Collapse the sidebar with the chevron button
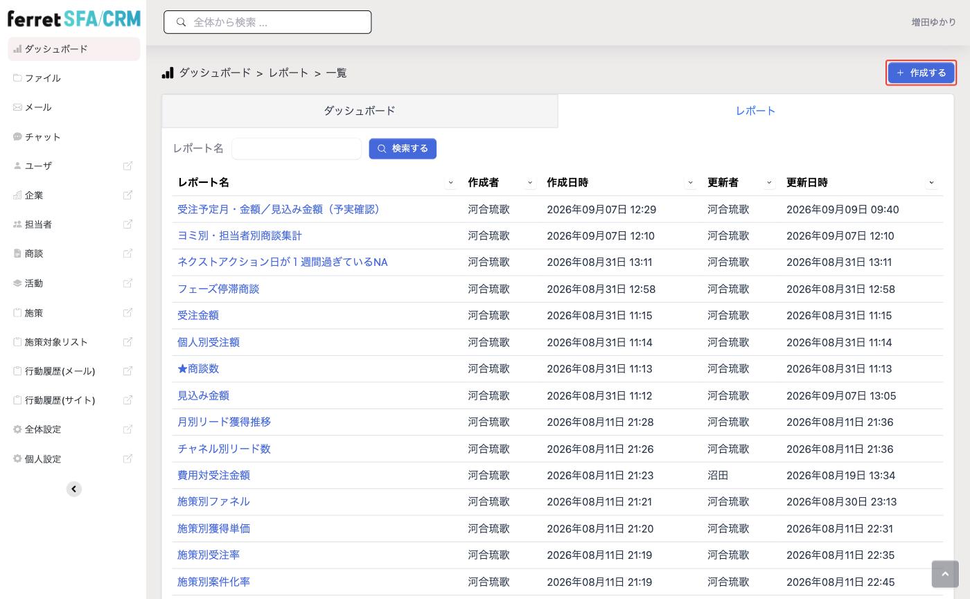This screenshot has width=970, height=599. coord(74,489)
